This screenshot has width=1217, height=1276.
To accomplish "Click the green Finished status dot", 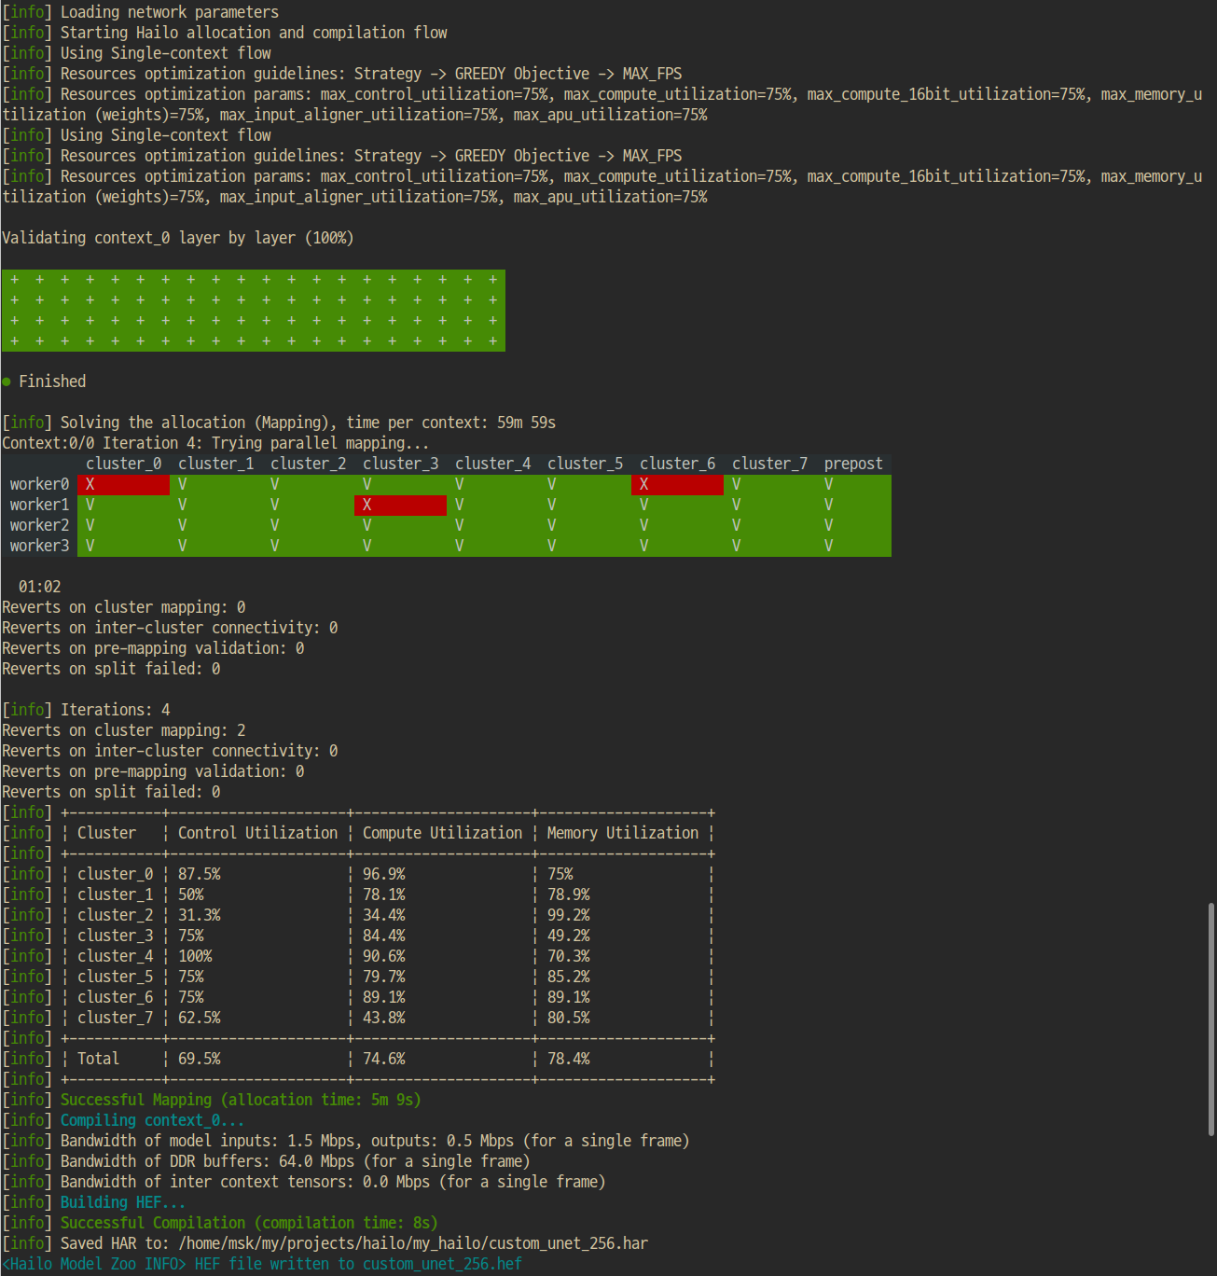I will pos(7,381).
